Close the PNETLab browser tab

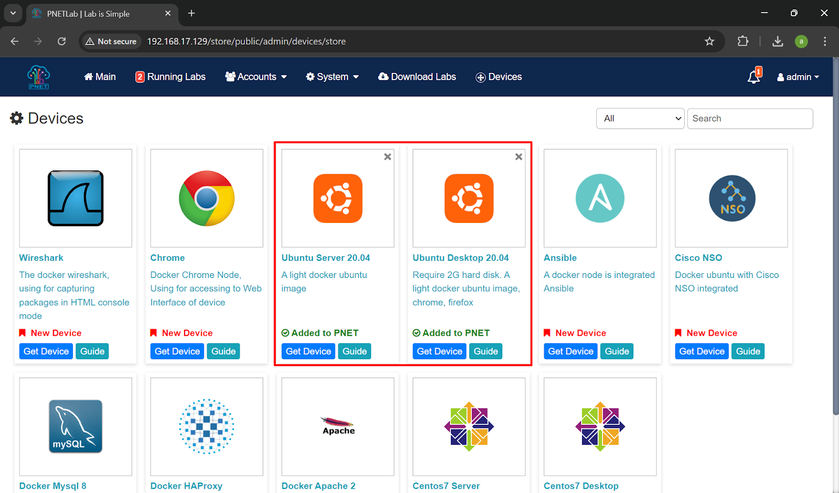[168, 13]
